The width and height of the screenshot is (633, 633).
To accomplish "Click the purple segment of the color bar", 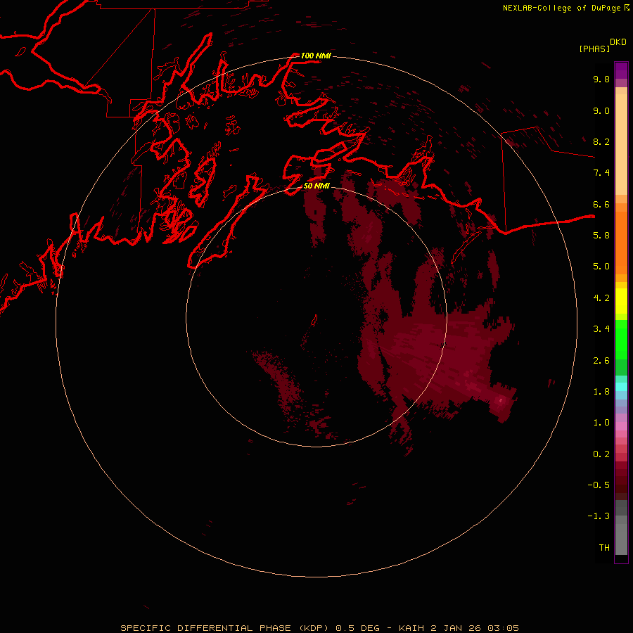I will [x=621, y=70].
